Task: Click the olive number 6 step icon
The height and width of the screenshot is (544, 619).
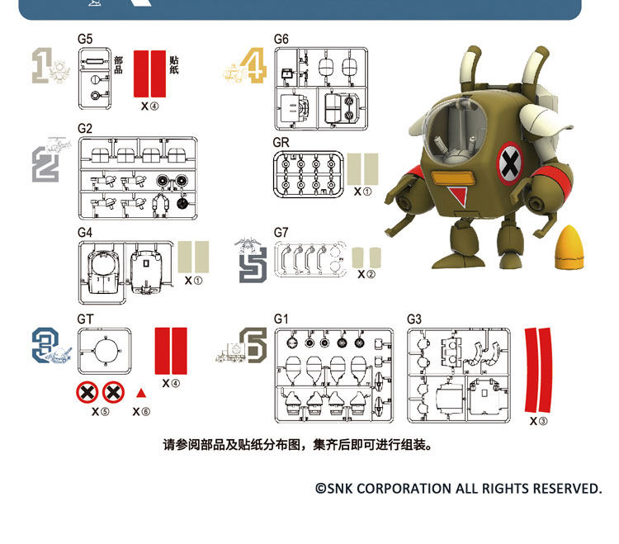Action: [x=253, y=345]
